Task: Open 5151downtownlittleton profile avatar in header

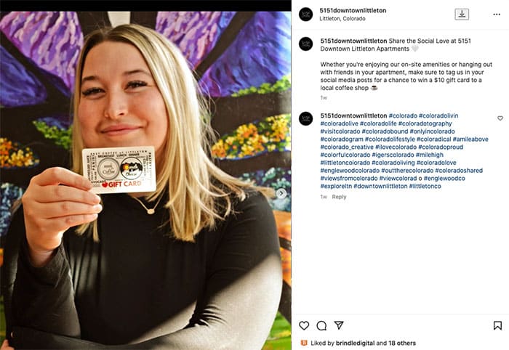Action: click(x=306, y=15)
